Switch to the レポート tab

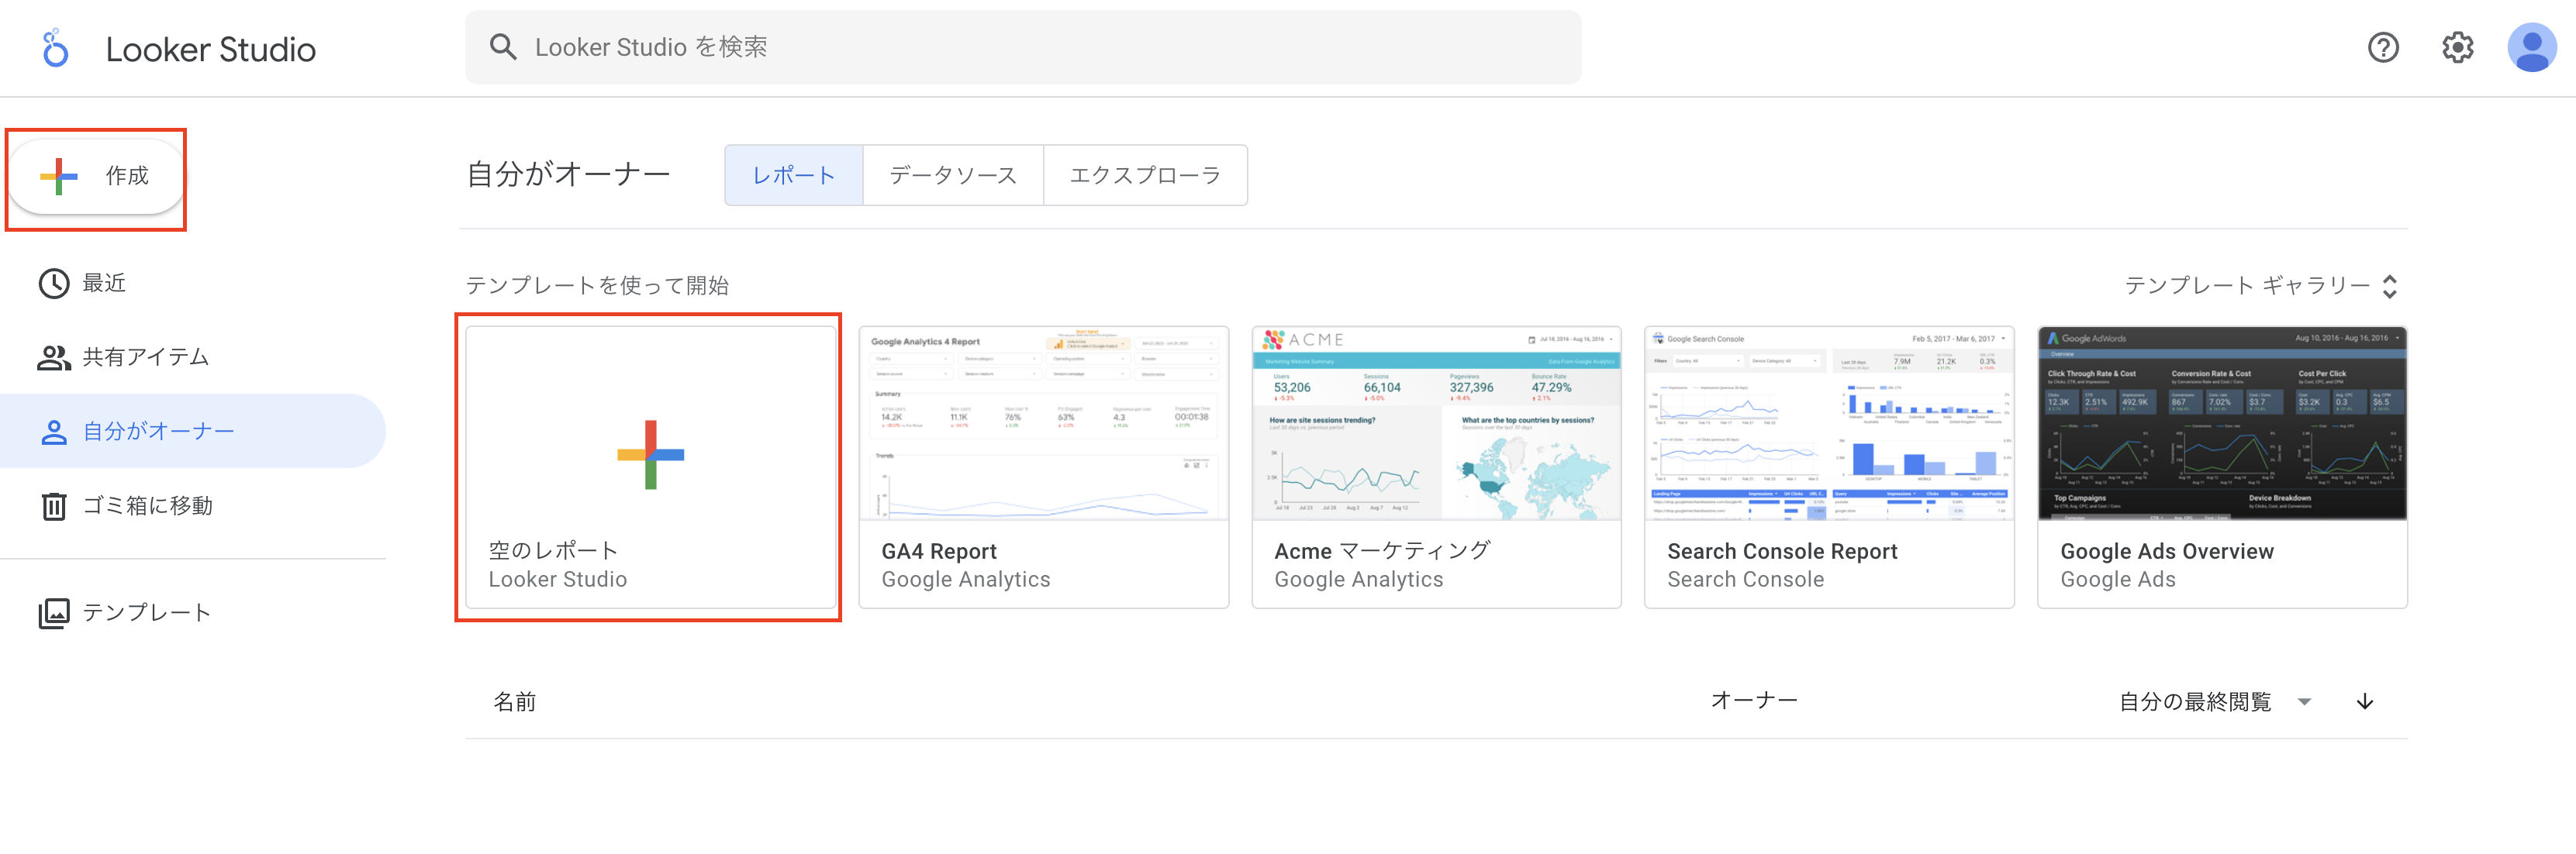tap(793, 176)
